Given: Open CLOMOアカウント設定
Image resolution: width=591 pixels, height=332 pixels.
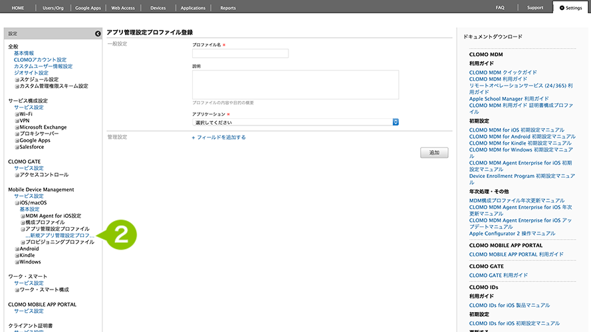Looking at the screenshot, I should pos(40,60).
